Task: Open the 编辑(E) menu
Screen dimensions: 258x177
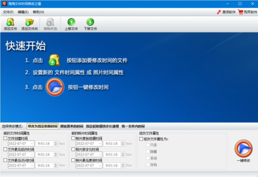Action: point(23,12)
